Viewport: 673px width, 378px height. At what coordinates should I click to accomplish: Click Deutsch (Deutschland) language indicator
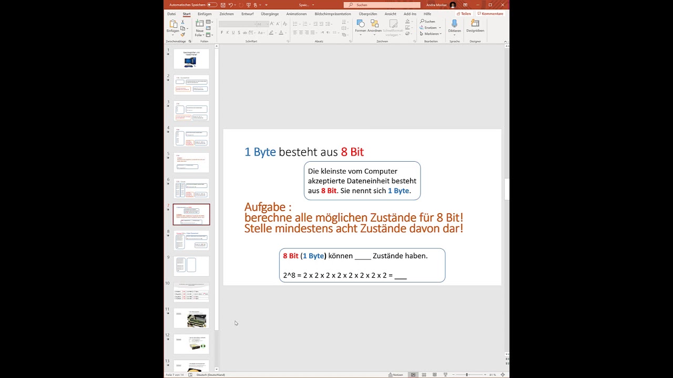pos(210,375)
